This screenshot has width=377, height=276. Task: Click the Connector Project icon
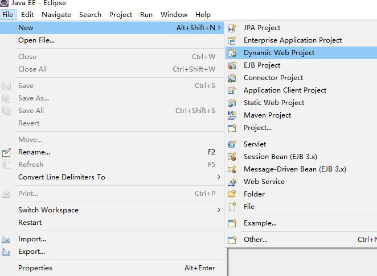pos(232,78)
